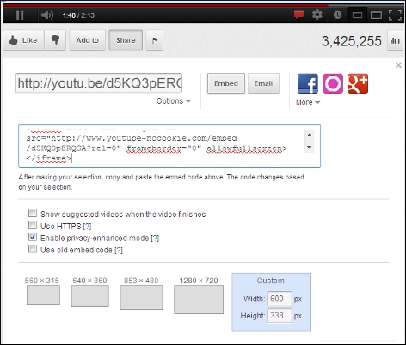Click the Like thumbs-up button

coord(24,40)
